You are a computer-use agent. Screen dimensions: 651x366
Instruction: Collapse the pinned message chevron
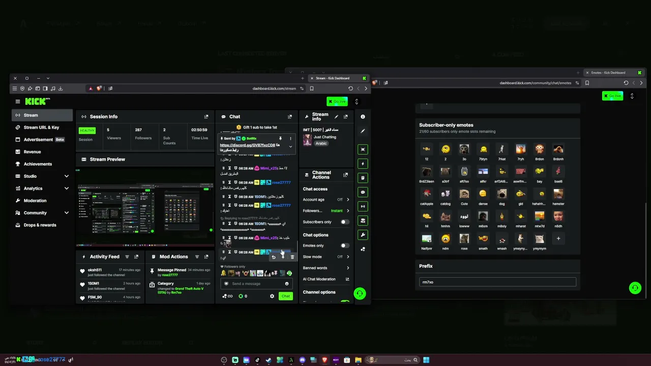tap(290, 146)
